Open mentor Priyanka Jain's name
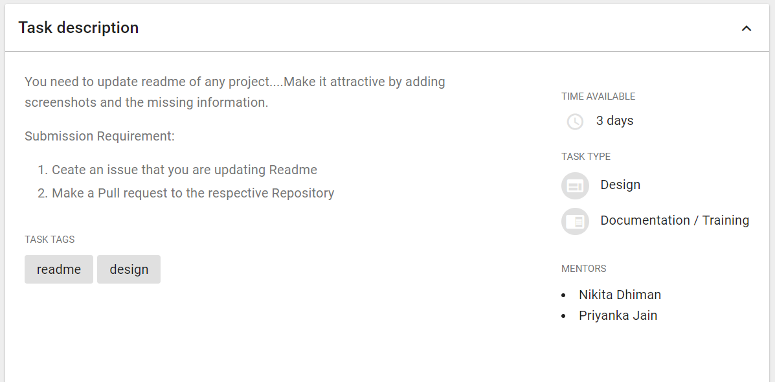Viewport: 775px width, 382px height. coord(618,315)
